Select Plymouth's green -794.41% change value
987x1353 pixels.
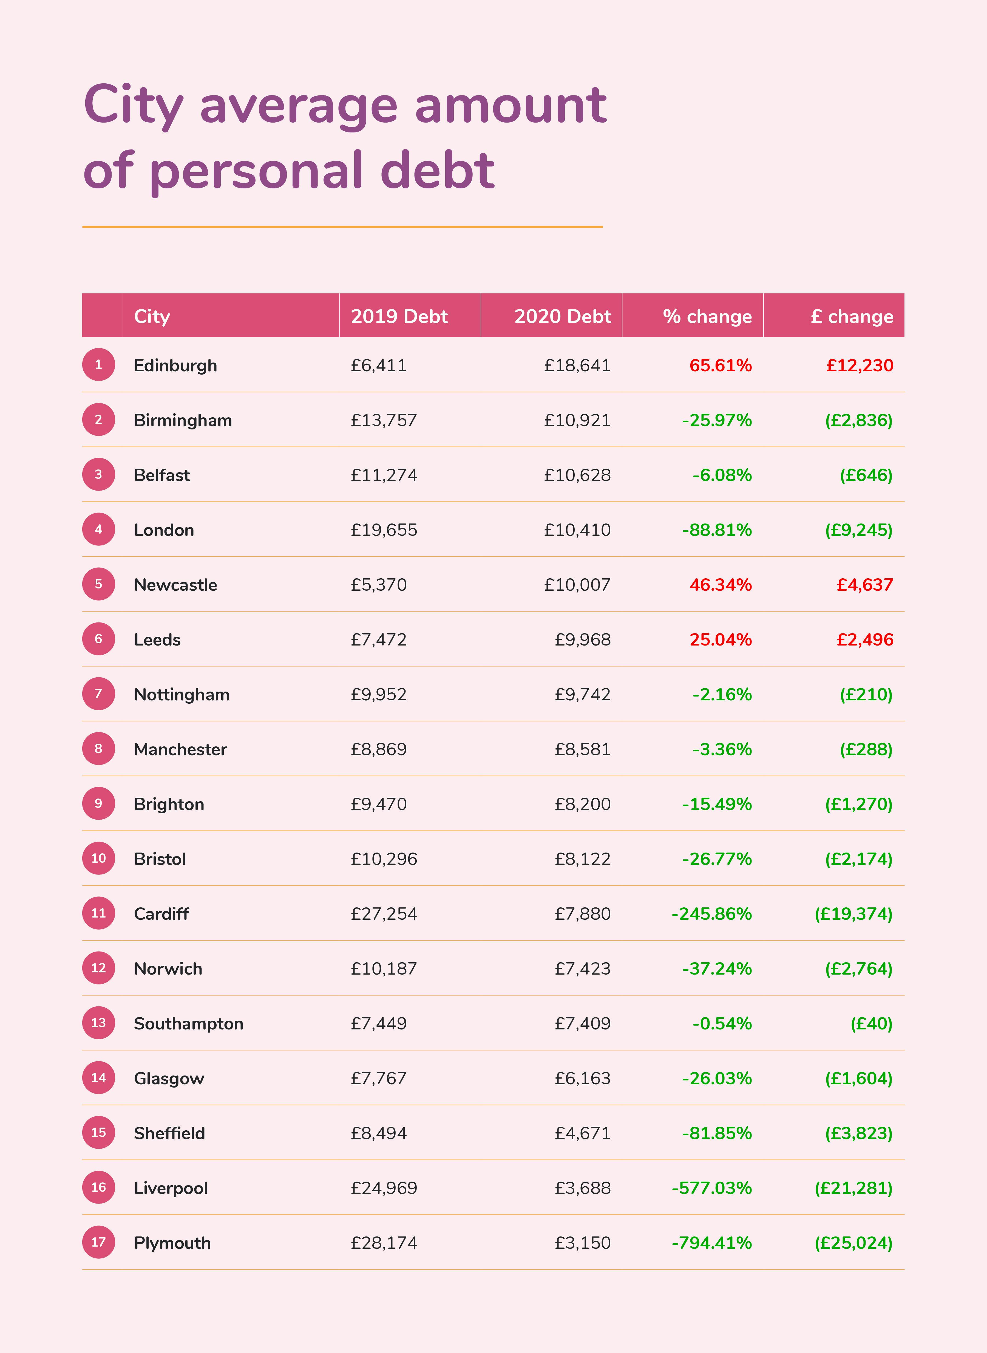(x=711, y=1243)
